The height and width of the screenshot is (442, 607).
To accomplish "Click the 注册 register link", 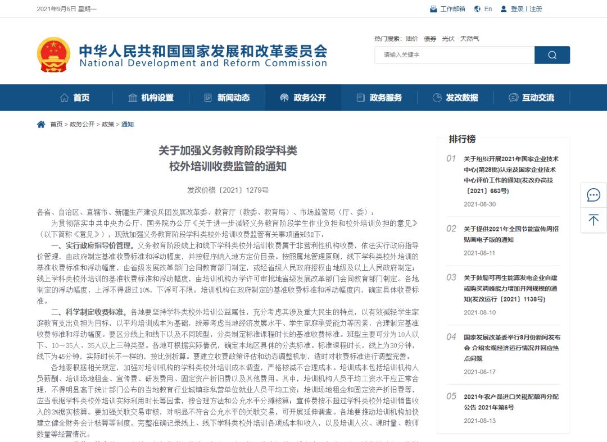I will coord(536,9).
